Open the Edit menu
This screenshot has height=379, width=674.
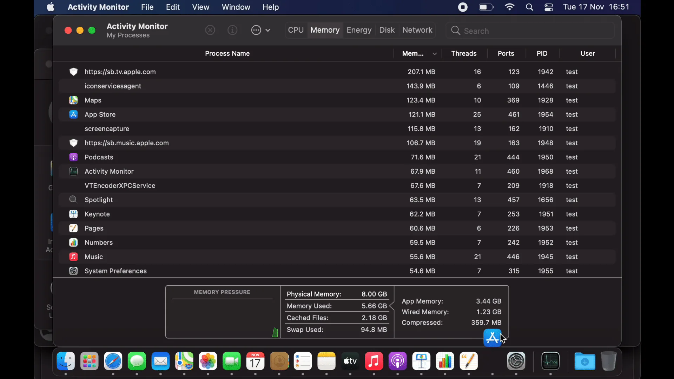click(x=173, y=7)
